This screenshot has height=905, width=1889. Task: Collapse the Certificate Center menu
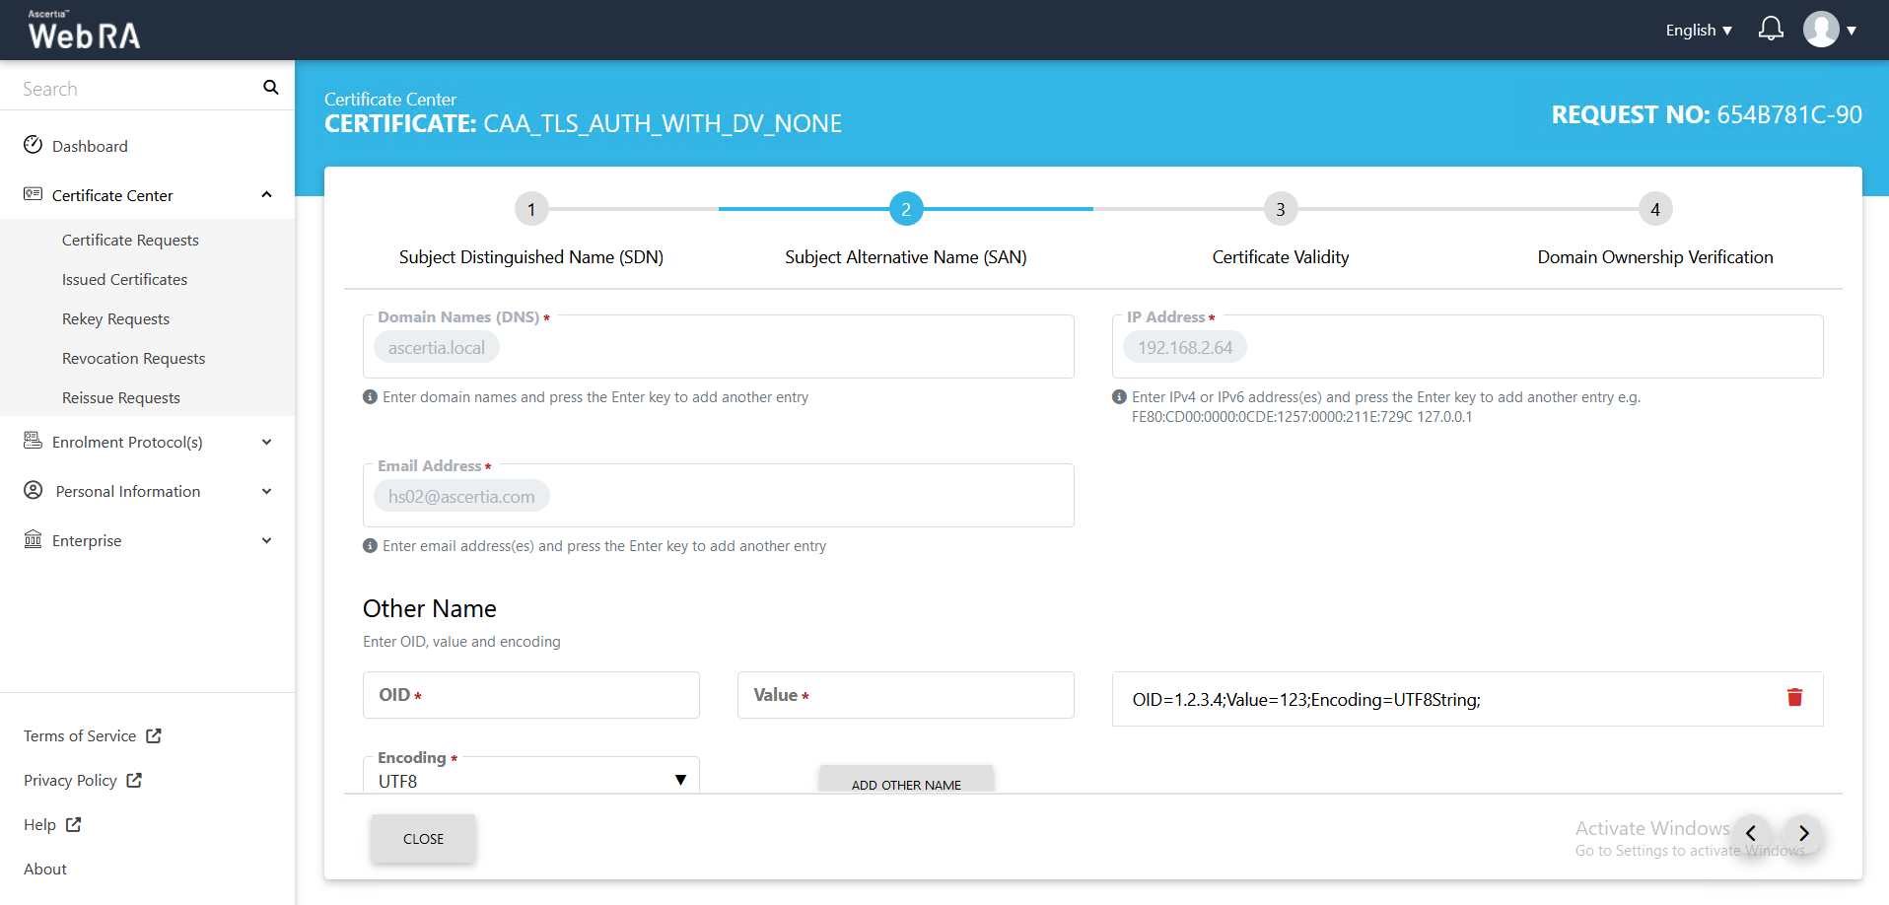[266, 195]
